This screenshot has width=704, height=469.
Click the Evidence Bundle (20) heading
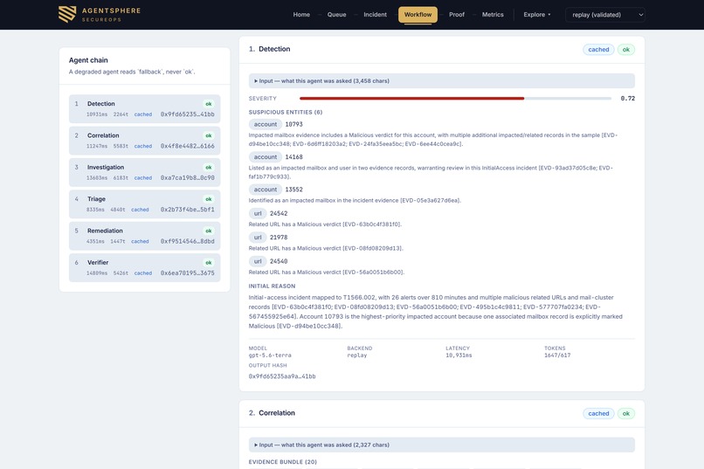pyautogui.click(x=282, y=462)
